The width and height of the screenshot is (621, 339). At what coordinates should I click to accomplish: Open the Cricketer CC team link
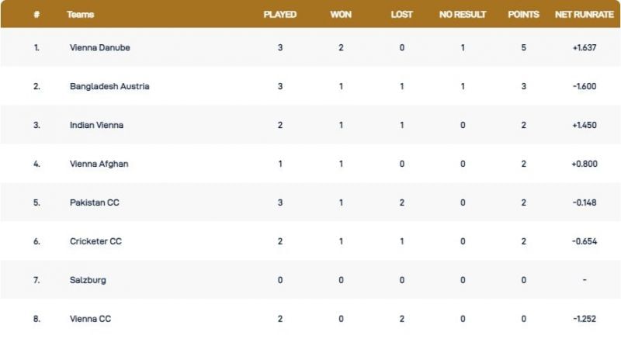pyautogui.click(x=95, y=241)
